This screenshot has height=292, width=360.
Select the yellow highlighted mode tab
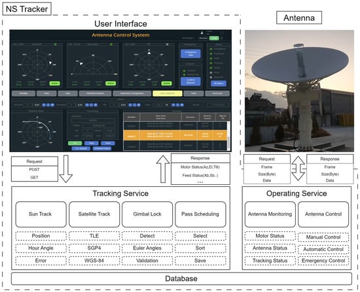[x=168, y=93]
